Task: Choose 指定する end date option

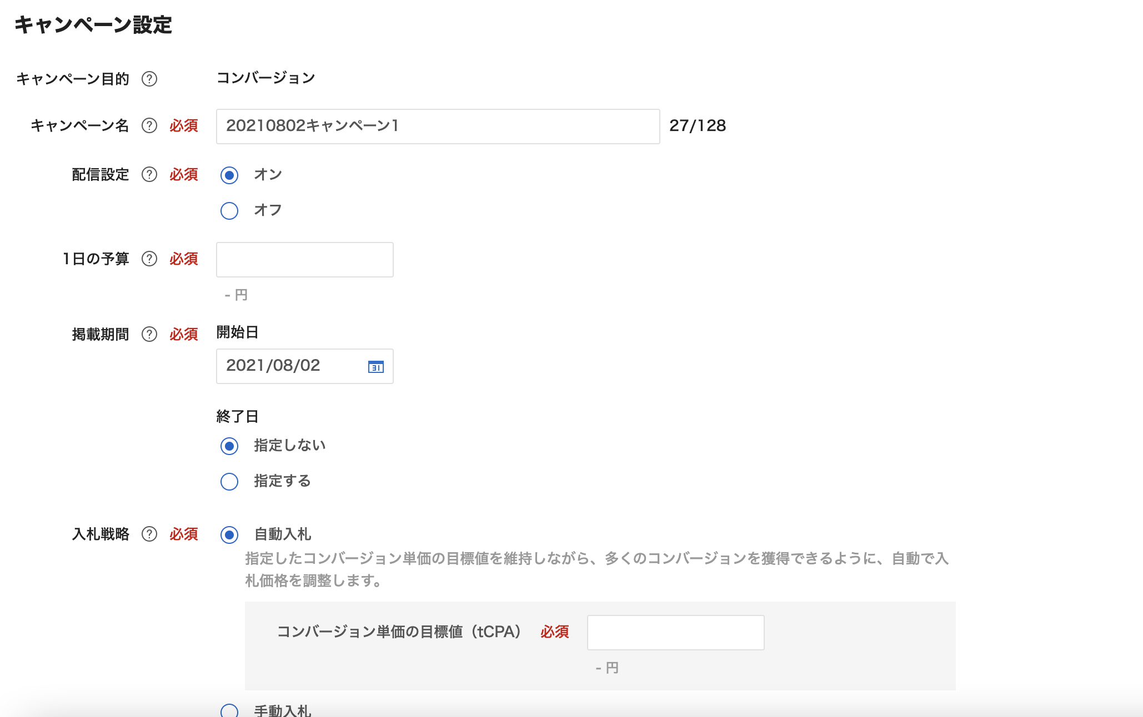Action: pos(229,482)
